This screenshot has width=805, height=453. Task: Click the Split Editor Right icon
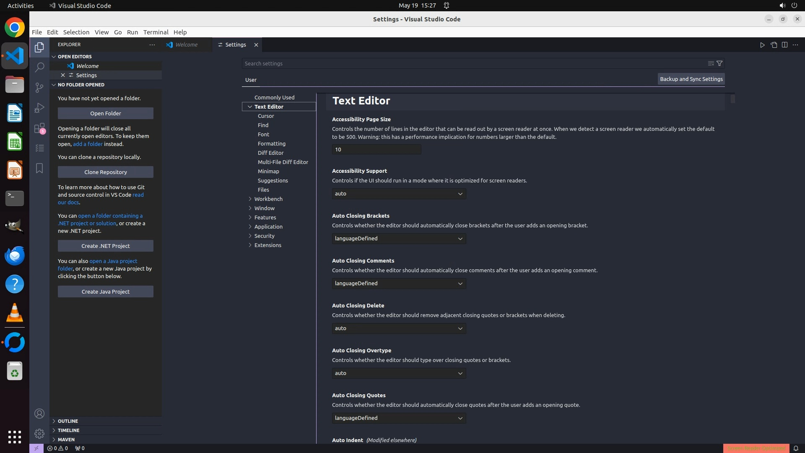[x=784, y=45]
